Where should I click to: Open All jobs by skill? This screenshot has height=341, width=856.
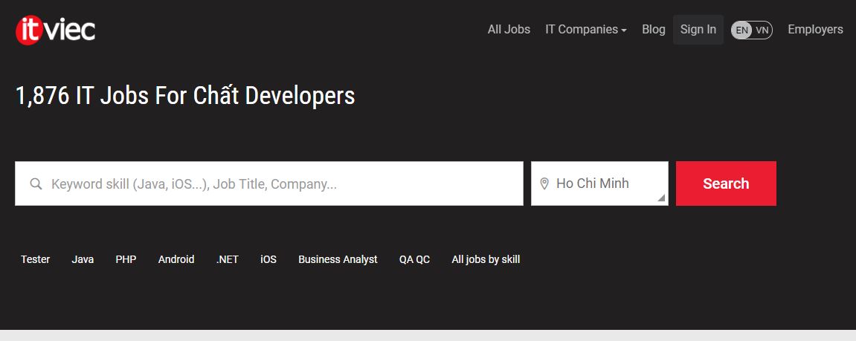(x=486, y=259)
